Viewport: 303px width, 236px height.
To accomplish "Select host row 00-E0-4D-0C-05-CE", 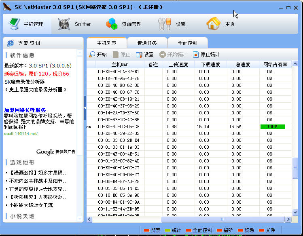I will (x=189, y=126).
